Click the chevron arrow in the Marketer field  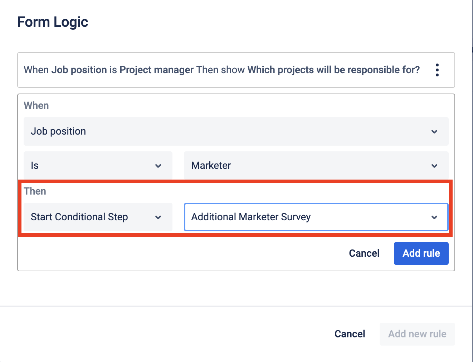coord(434,166)
